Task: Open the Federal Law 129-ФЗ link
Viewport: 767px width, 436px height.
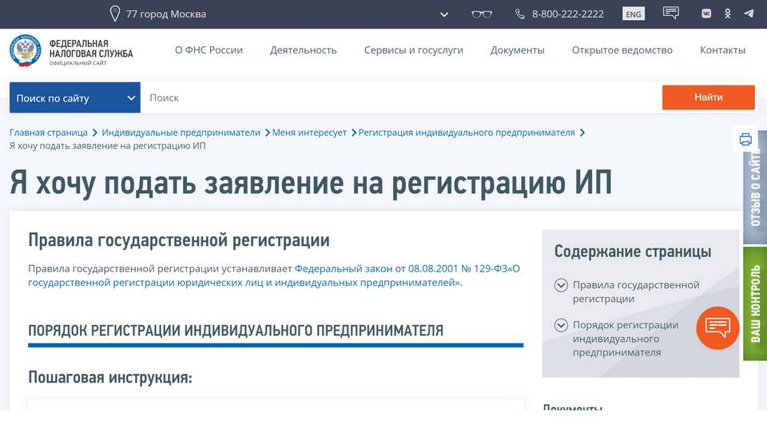Action: (407, 269)
